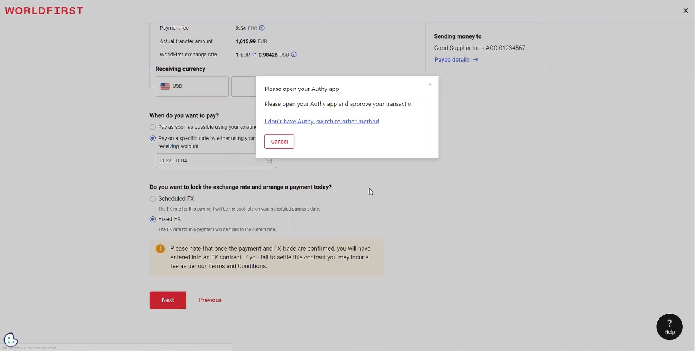Click I don't have Authy switch method link
The height and width of the screenshot is (351, 695).
click(x=322, y=121)
